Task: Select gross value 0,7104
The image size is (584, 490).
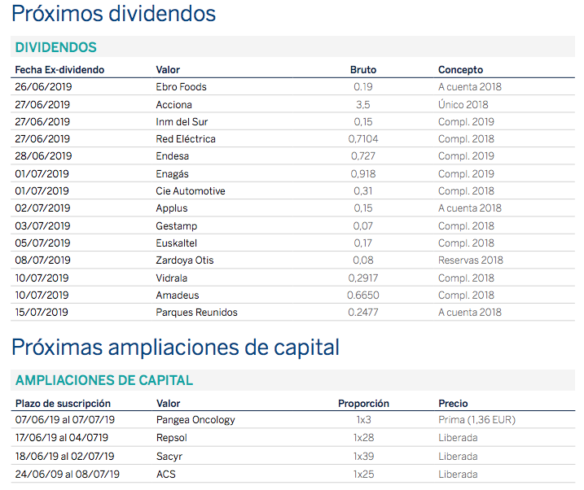Action: click(x=363, y=138)
